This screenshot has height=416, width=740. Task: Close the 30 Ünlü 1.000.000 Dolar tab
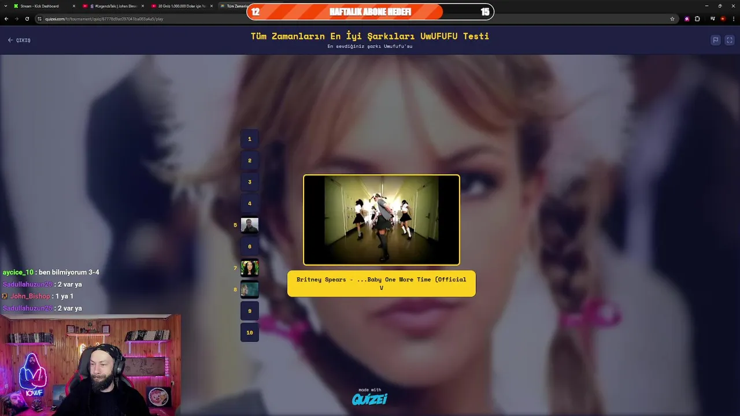[x=211, y=6]
